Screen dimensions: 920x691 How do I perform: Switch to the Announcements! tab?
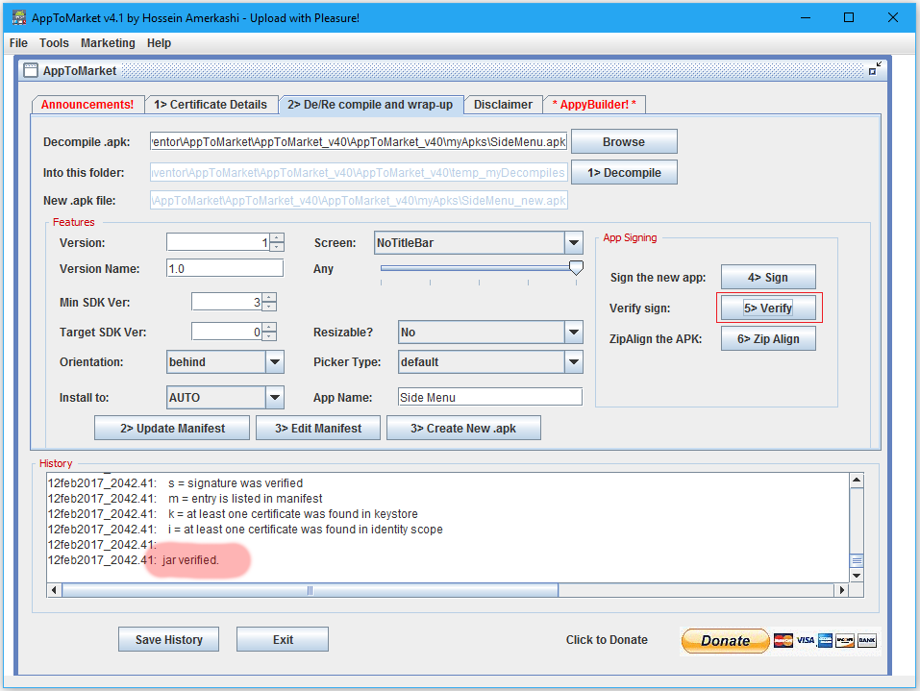pos(87,105)
